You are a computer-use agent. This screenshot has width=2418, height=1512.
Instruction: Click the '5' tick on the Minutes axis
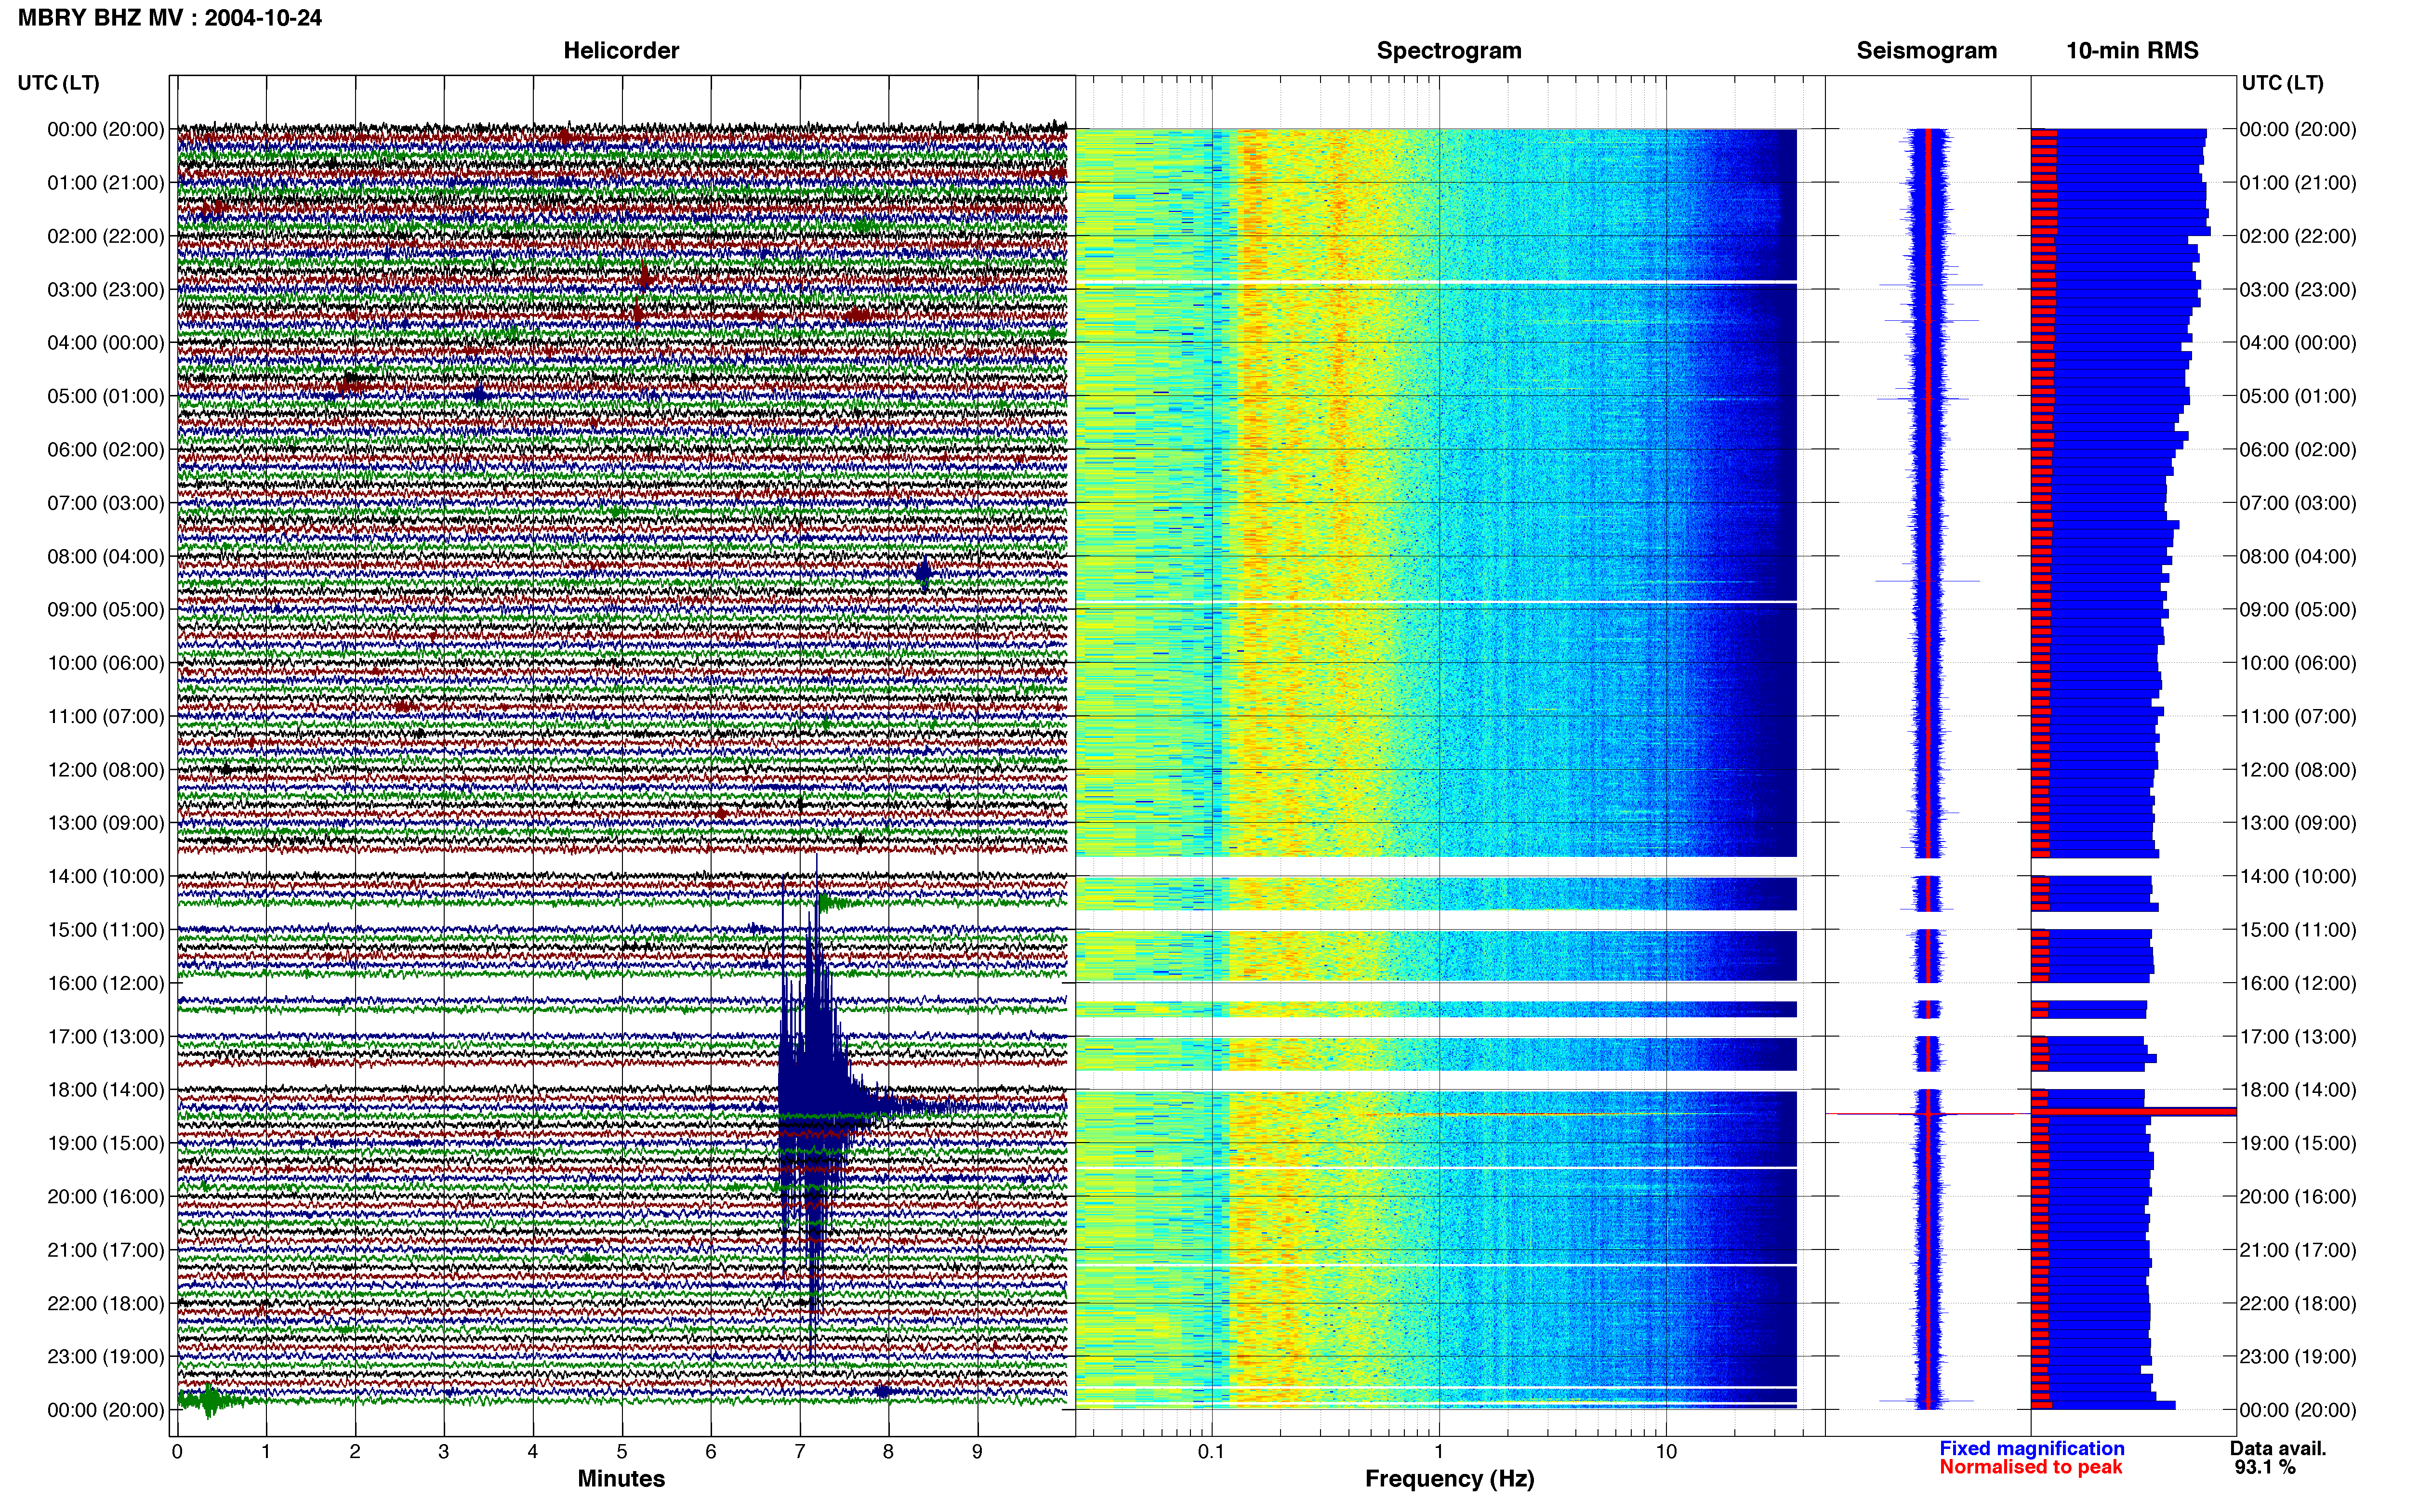(x=622, y=1452)
